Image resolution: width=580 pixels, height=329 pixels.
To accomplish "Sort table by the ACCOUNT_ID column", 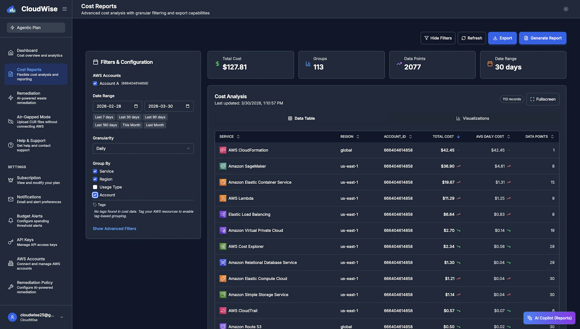I will [398, 136].
